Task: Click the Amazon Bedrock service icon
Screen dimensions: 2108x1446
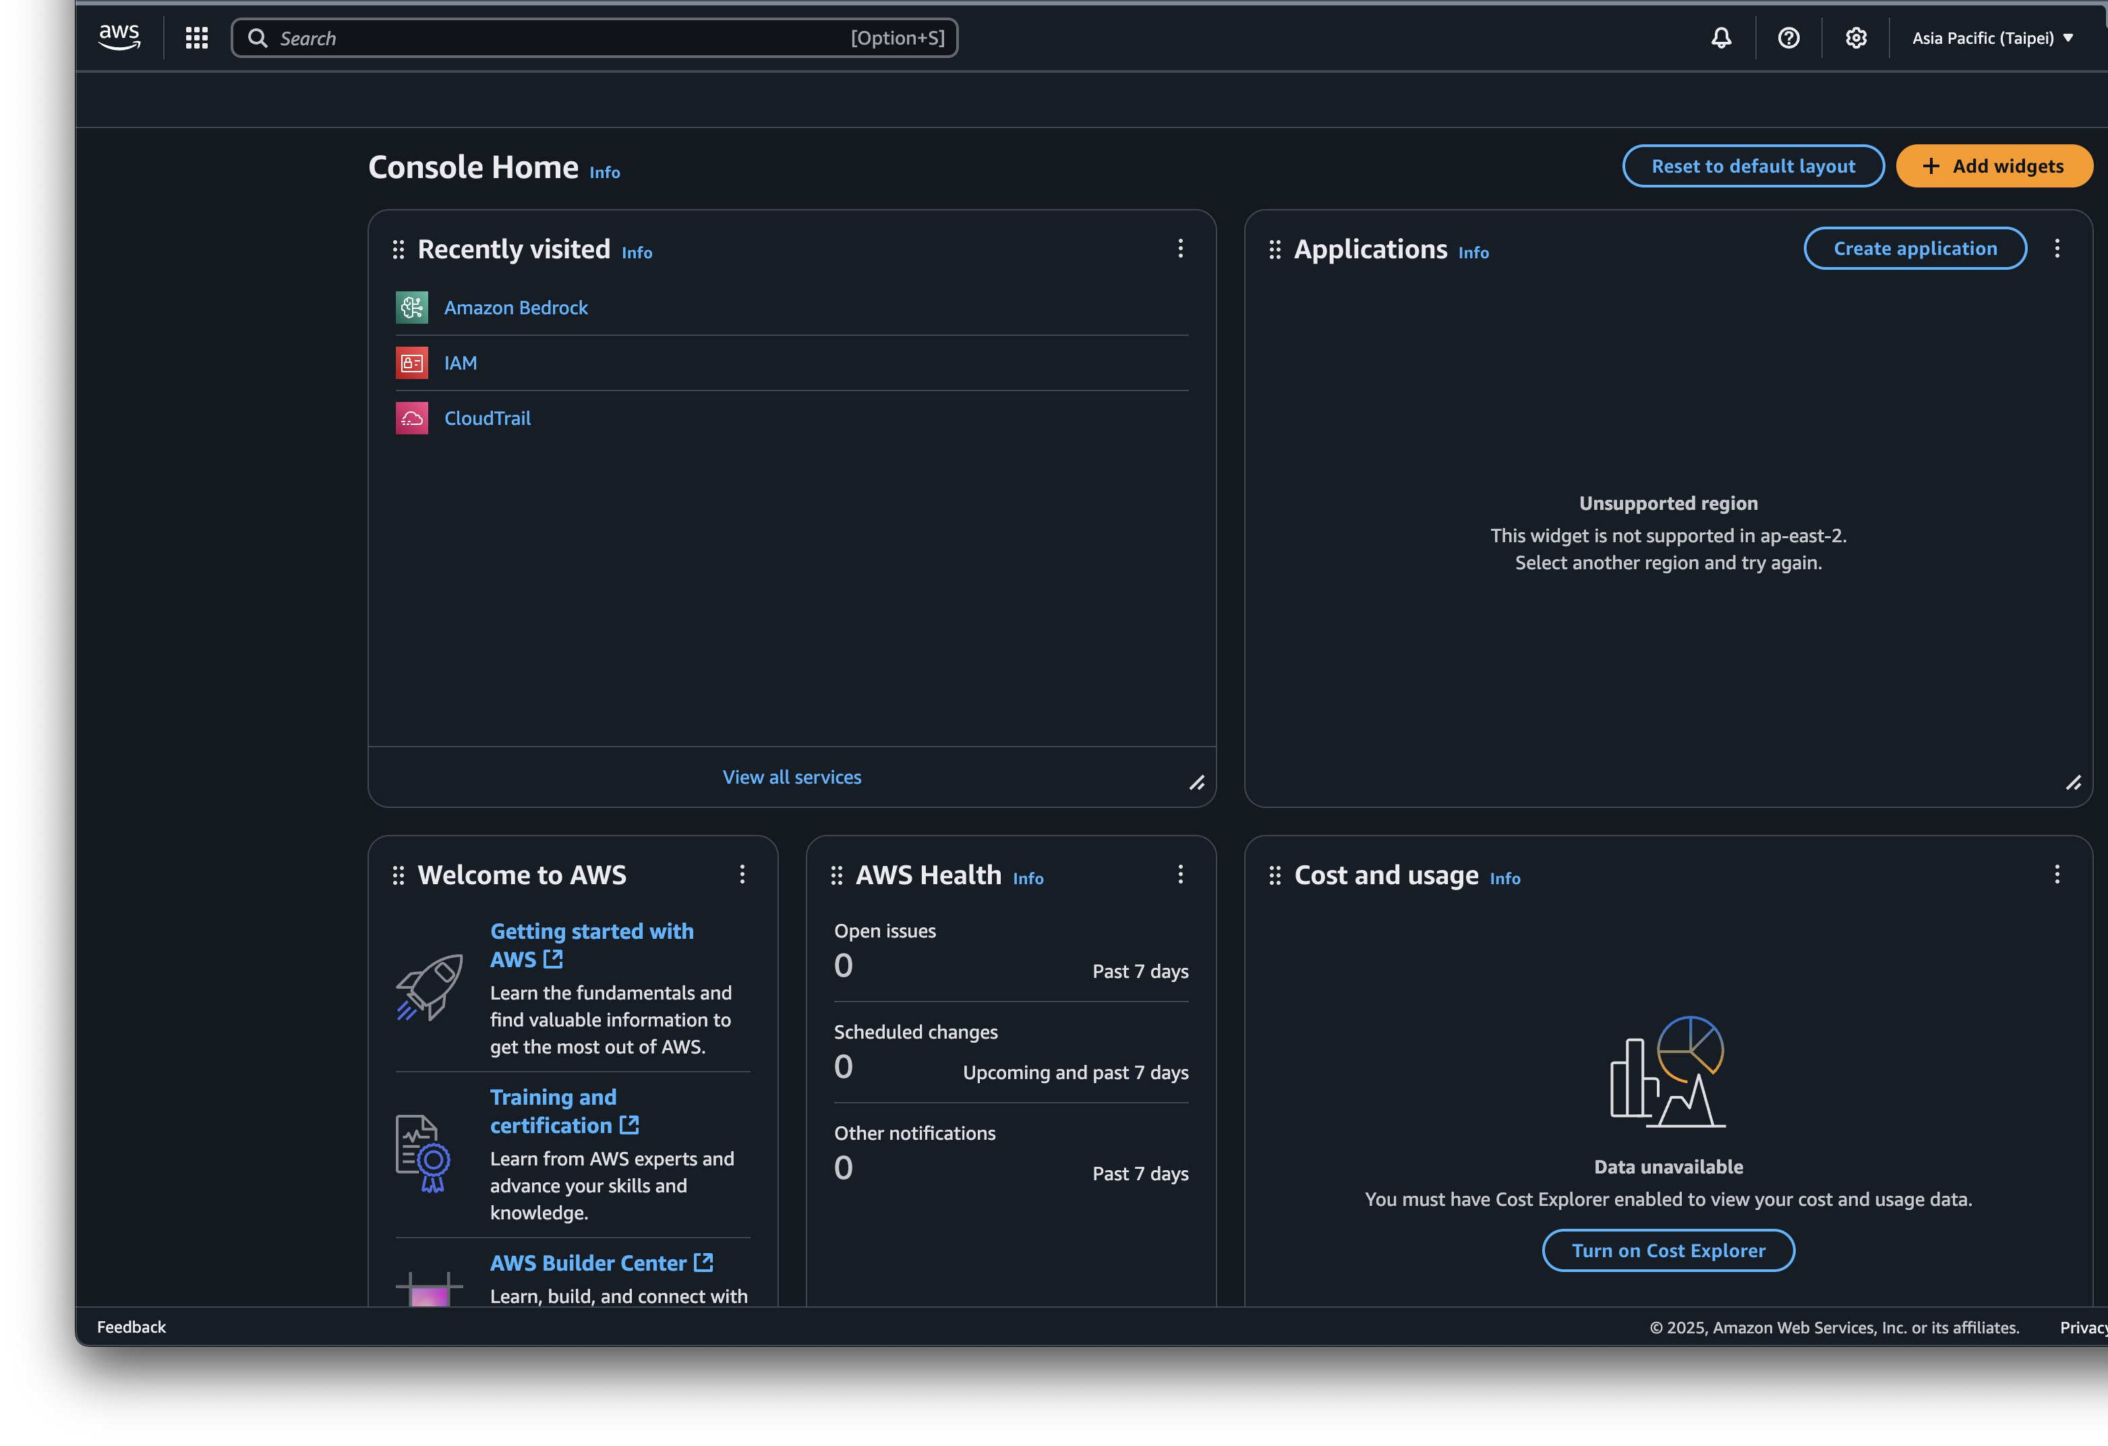Action: 412,308
